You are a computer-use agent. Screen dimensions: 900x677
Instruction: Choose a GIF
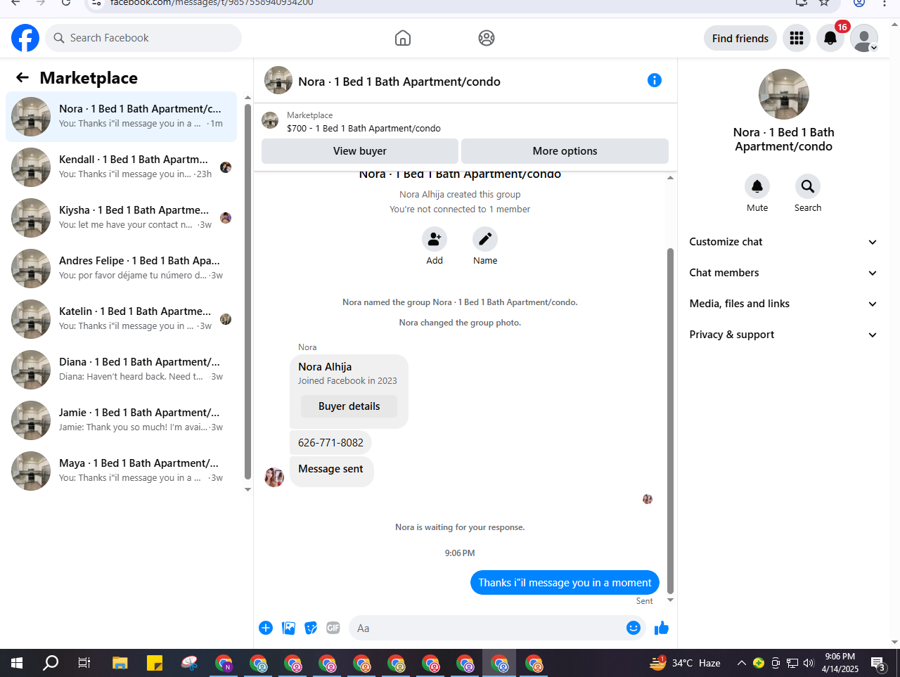333,628
